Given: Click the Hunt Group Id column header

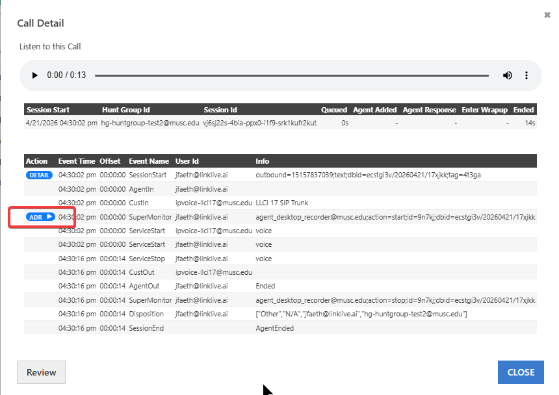Looking at the screenshot, I should click(x=126, y=110).
